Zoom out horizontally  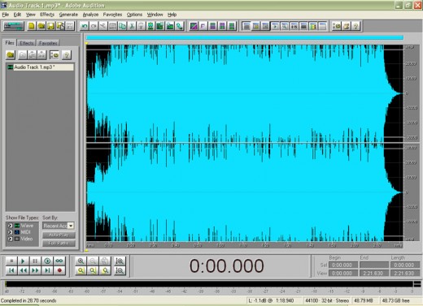pos(93,261)
